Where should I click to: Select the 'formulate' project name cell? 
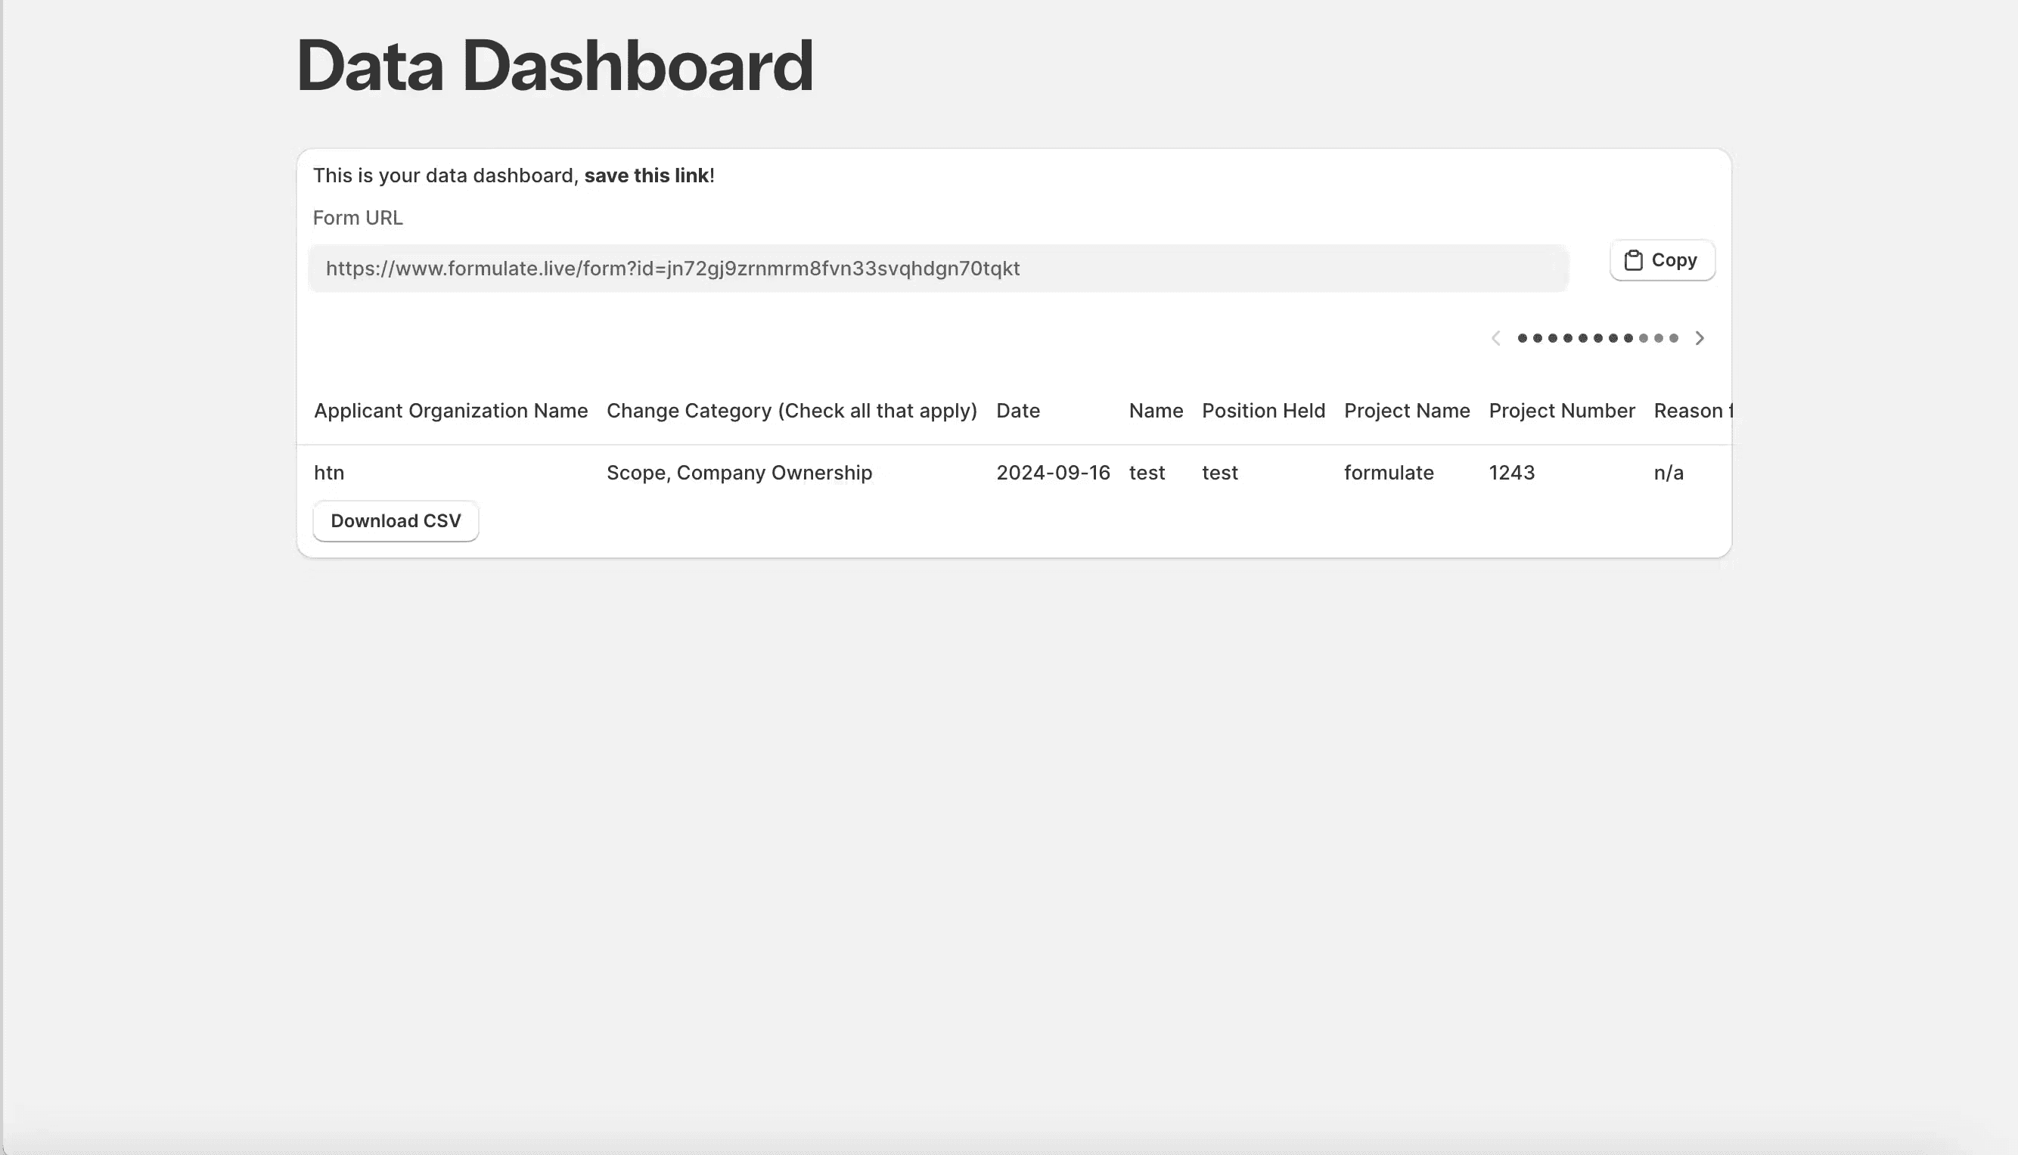click(1389, 473)
